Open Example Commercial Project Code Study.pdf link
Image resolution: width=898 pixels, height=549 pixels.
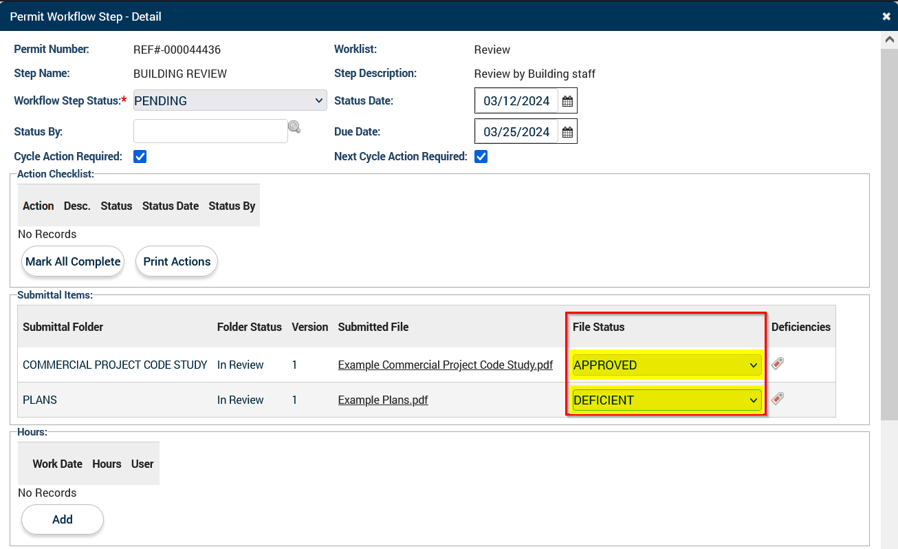[x=445, y=365]
